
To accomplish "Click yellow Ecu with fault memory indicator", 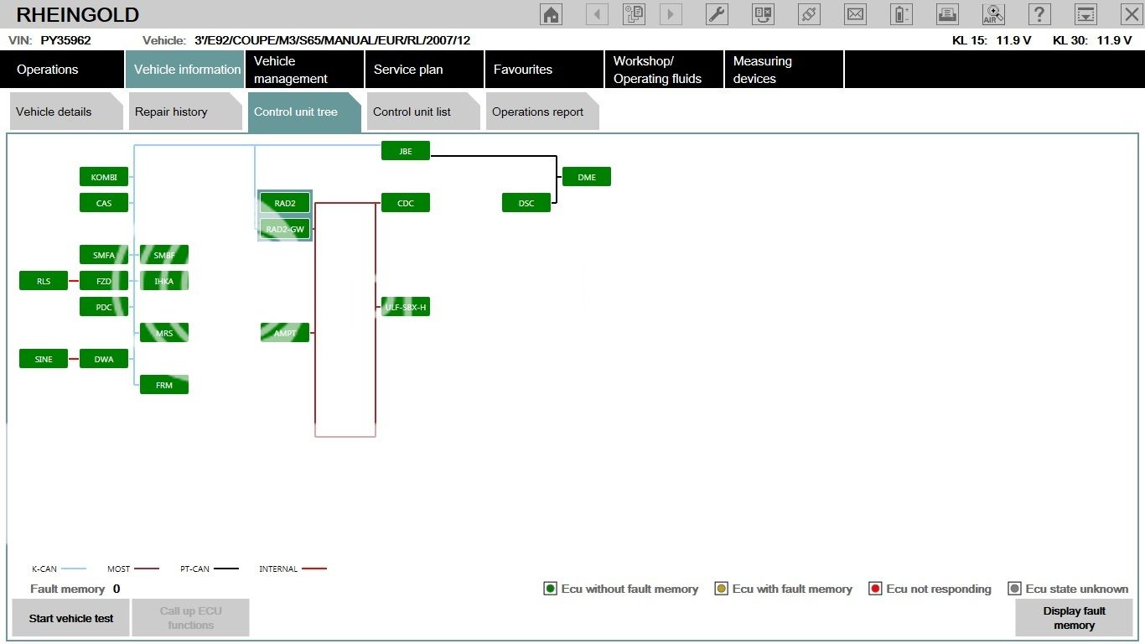I will click(721, 589).
